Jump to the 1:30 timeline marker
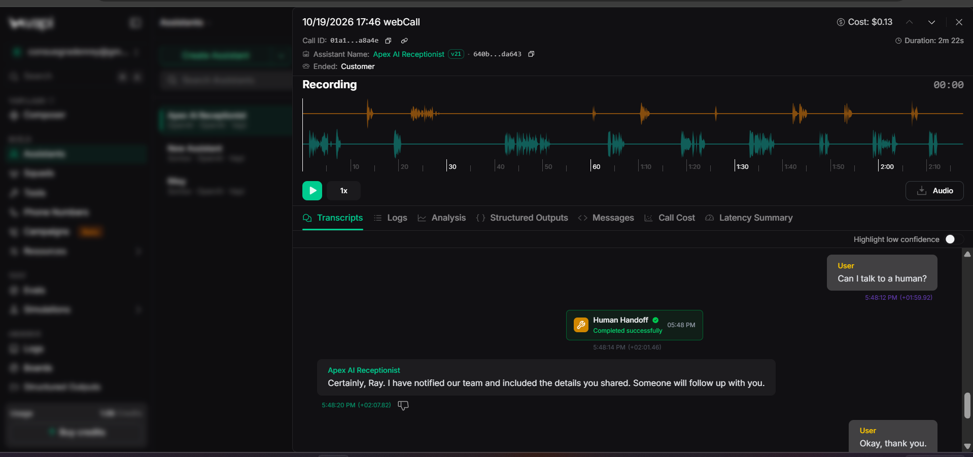This screenshot has width=973, height=457. (x=743, y=166)
